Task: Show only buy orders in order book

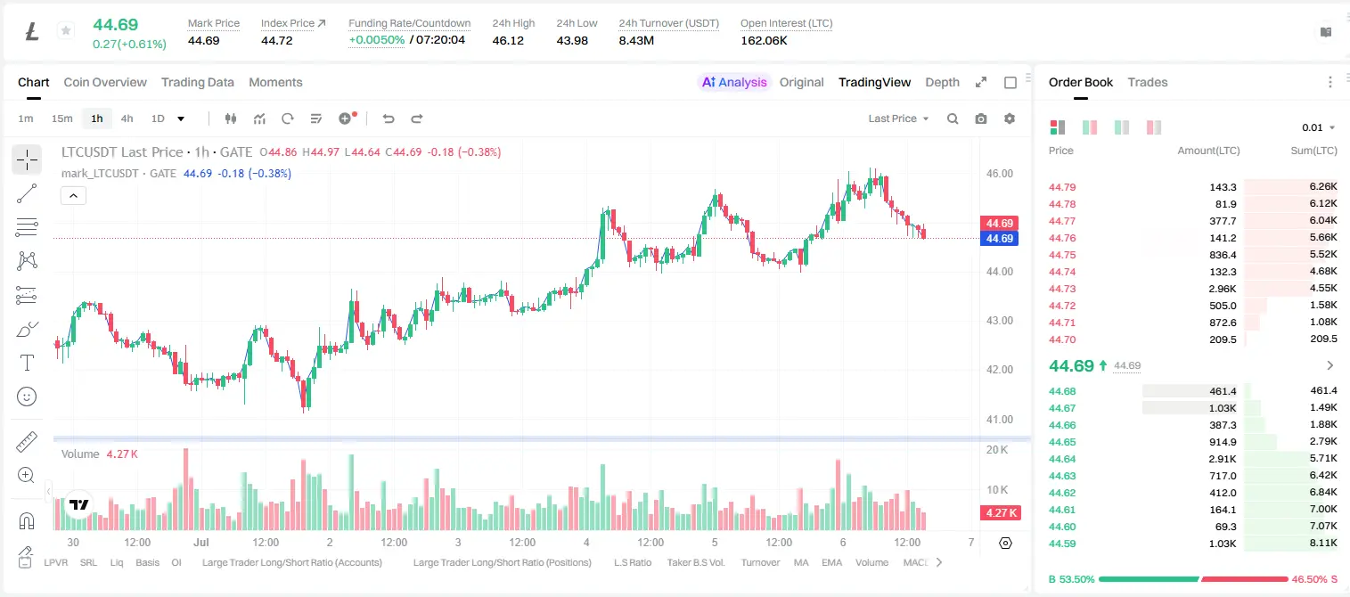Action: coord(1121,127)
